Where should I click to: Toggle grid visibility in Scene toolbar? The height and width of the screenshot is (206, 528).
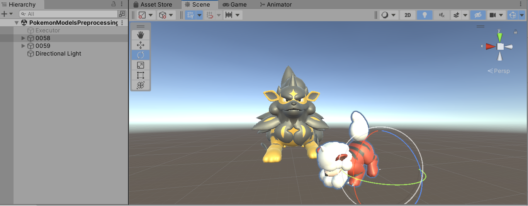click(x=190, y=15)
